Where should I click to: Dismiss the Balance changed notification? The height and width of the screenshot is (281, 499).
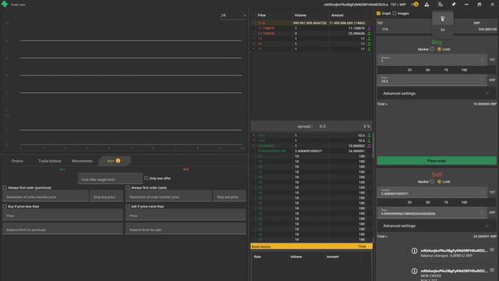[492, 250]
